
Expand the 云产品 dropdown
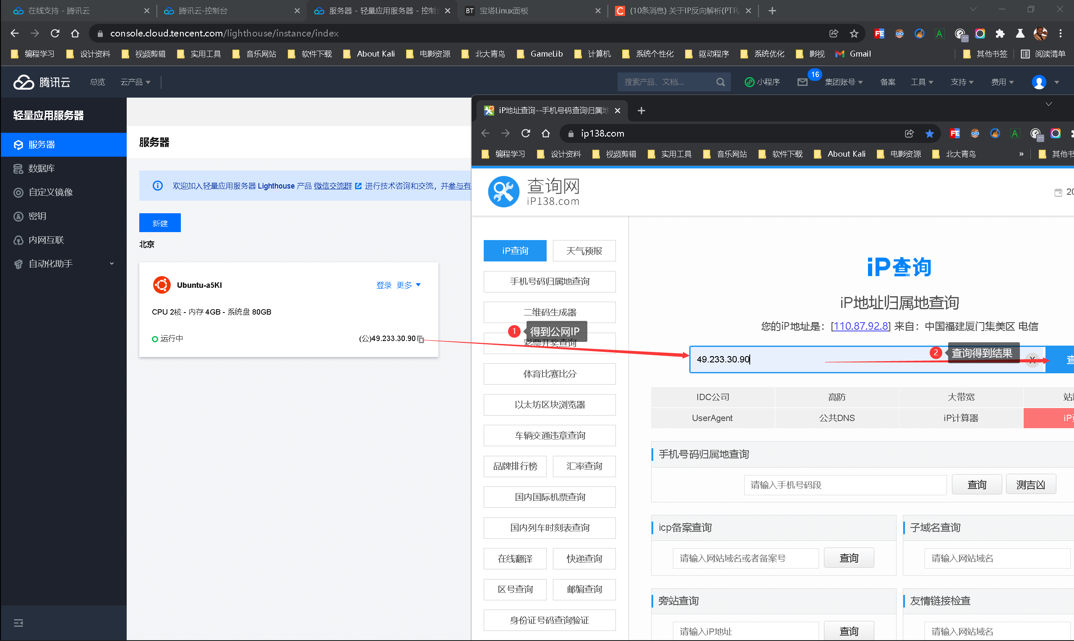coord(136,82)
